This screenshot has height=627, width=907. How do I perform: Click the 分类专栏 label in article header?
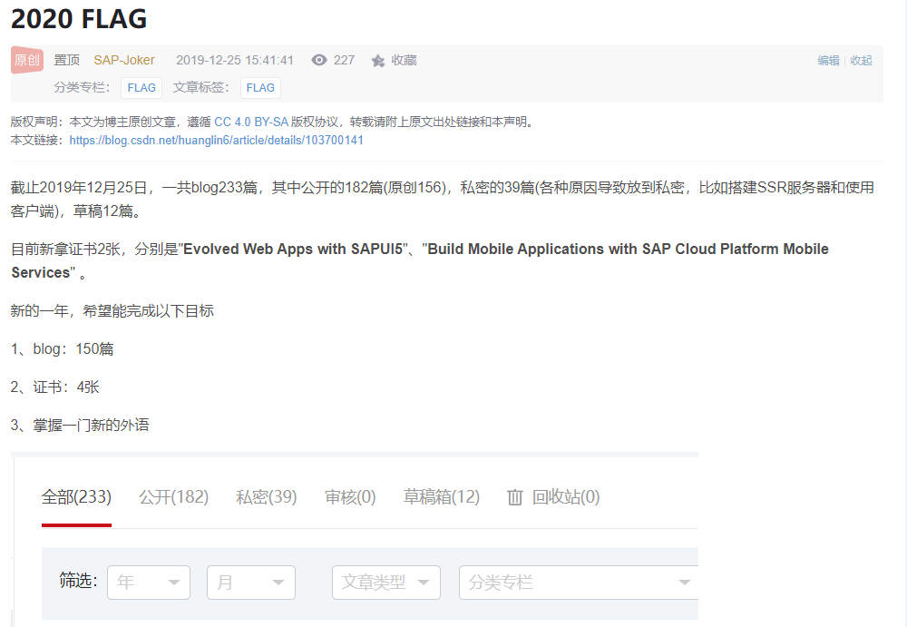[x=82, y=87]
